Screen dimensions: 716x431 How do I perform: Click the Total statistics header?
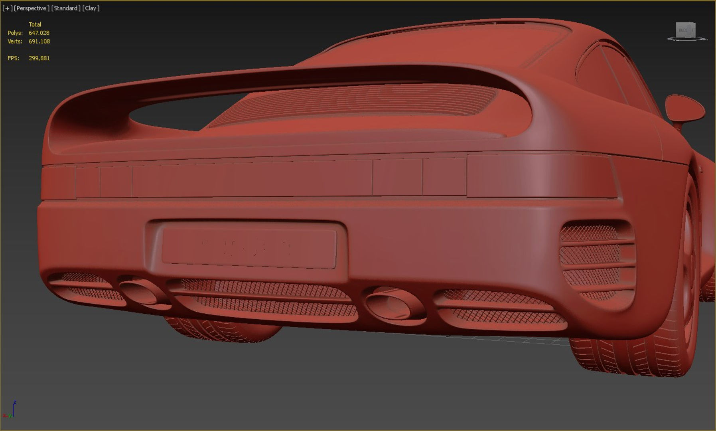(35, 24)
